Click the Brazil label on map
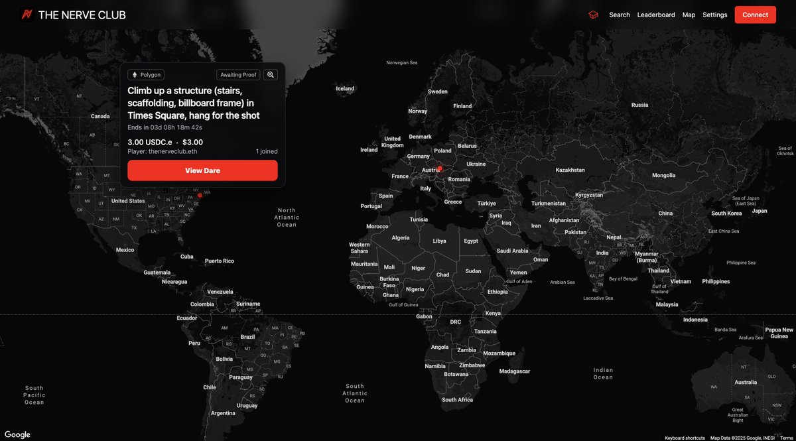796x441 pixels. (x=247, y=337)
